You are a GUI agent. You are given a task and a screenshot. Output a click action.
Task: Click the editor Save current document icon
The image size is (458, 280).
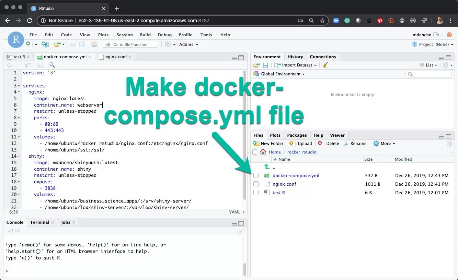tap(40, 65)
